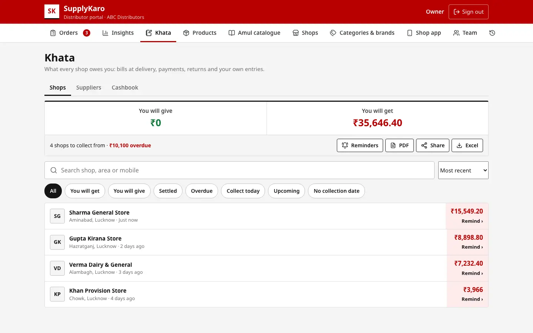
Task: Select the Shops sub-tab under Khata
Action: [58, 88]
